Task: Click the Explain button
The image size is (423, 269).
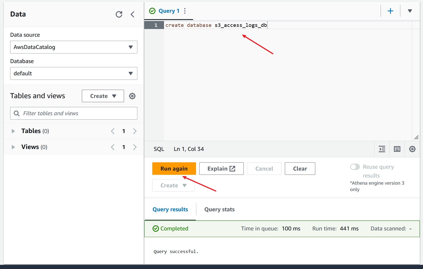Action: coord(221,169)
